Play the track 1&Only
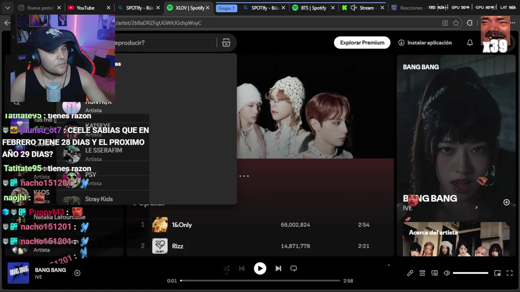 pyautogui.click(x=182, y=225)
